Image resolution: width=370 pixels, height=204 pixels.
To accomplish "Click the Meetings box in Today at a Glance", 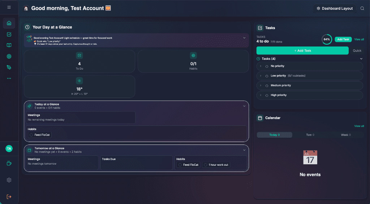I will (81, 117).
